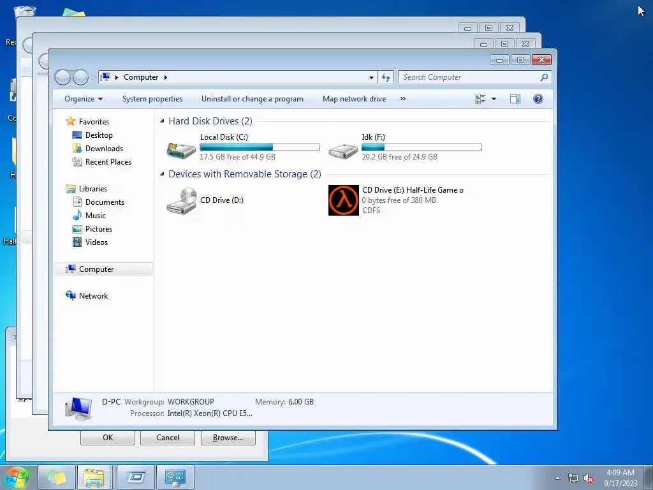Viewport: 653px width, 490px height.
Task: Change view using the view icon
Action: click(480, 99)
